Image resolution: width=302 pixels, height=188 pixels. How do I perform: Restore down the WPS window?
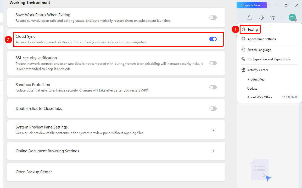point(286,5)
